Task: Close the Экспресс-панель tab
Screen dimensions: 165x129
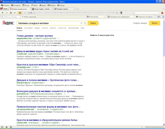Action: [75, 9]
